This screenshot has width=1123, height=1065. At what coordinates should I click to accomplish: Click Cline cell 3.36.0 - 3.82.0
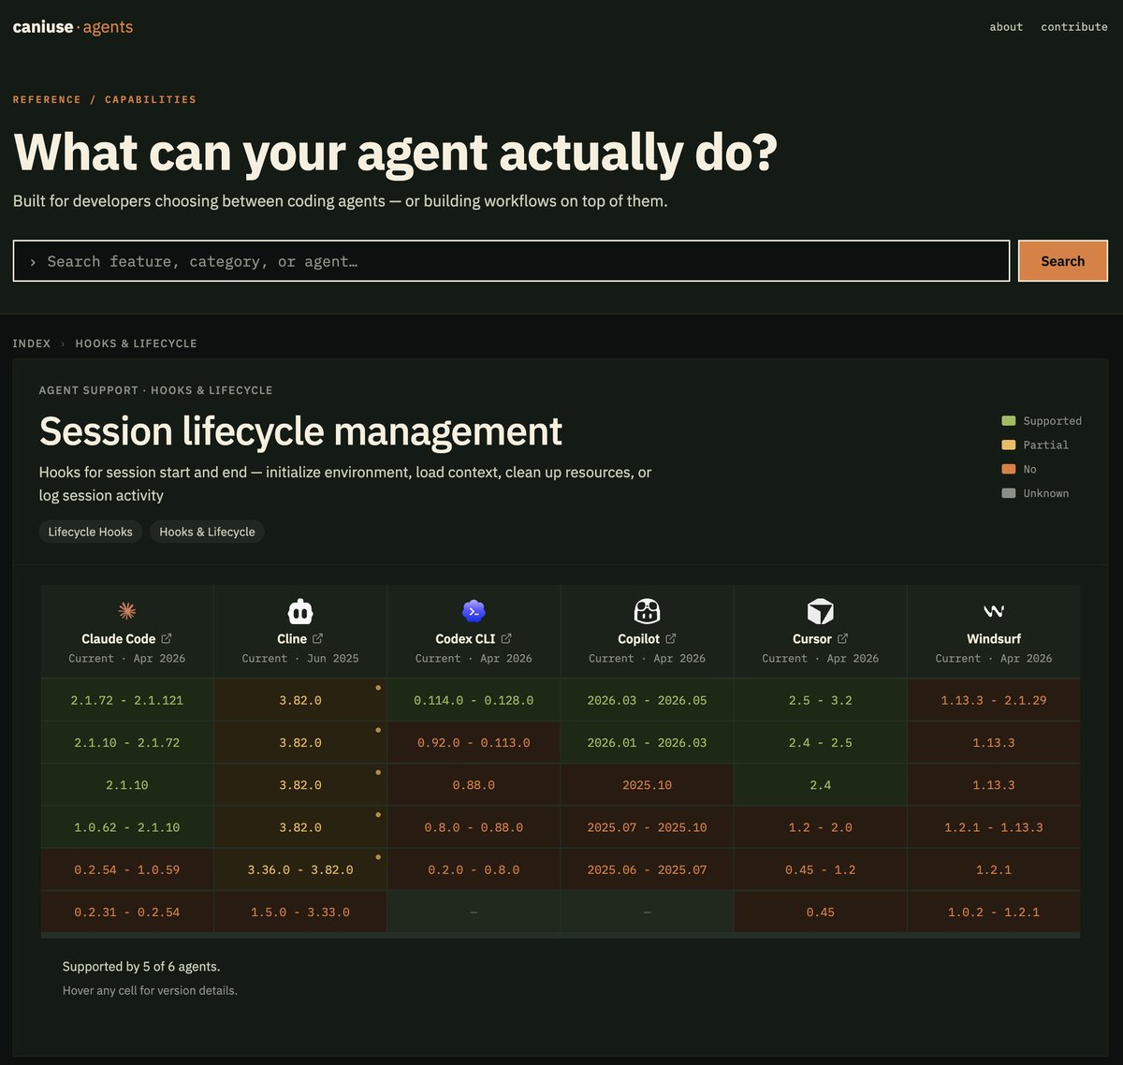(x=300, y=869)
